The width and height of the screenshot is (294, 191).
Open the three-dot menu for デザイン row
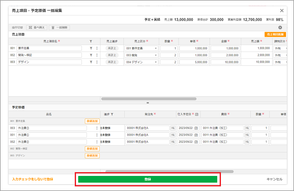pyautogui.click(x=97, y=62)
